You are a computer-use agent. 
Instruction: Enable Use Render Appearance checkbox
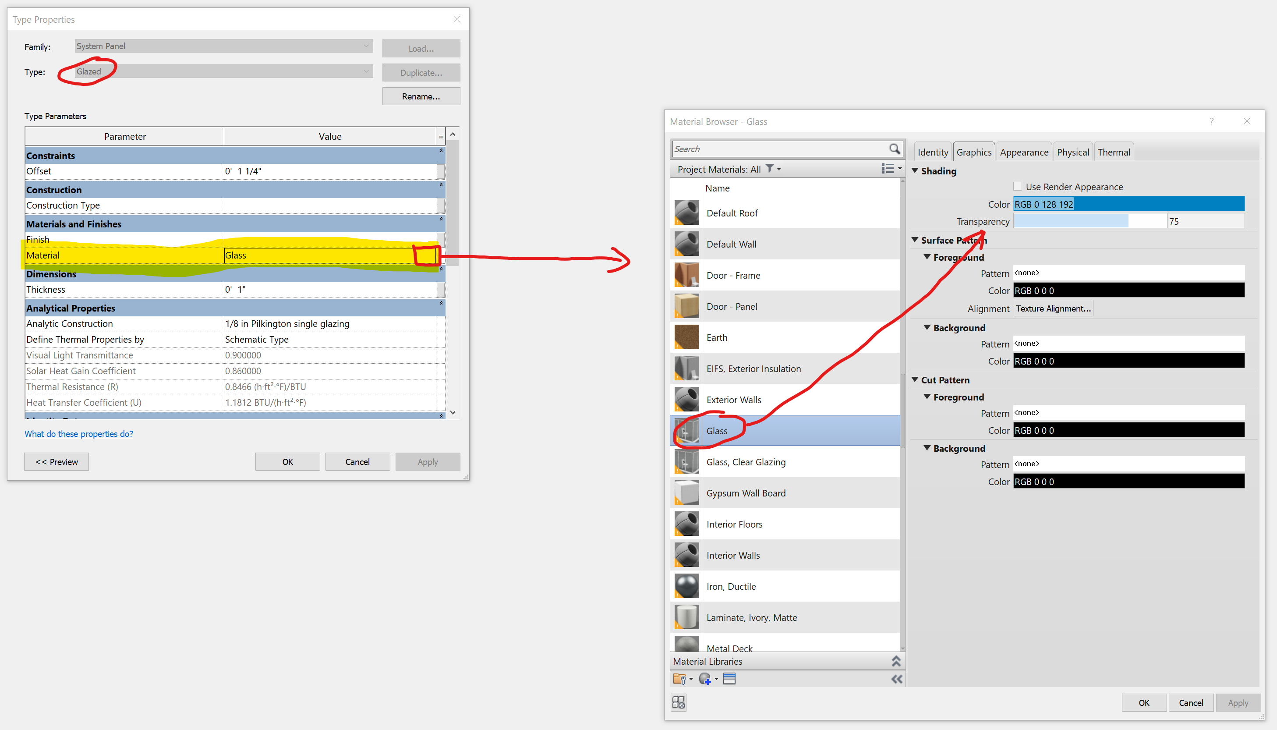pos(1017,187)
